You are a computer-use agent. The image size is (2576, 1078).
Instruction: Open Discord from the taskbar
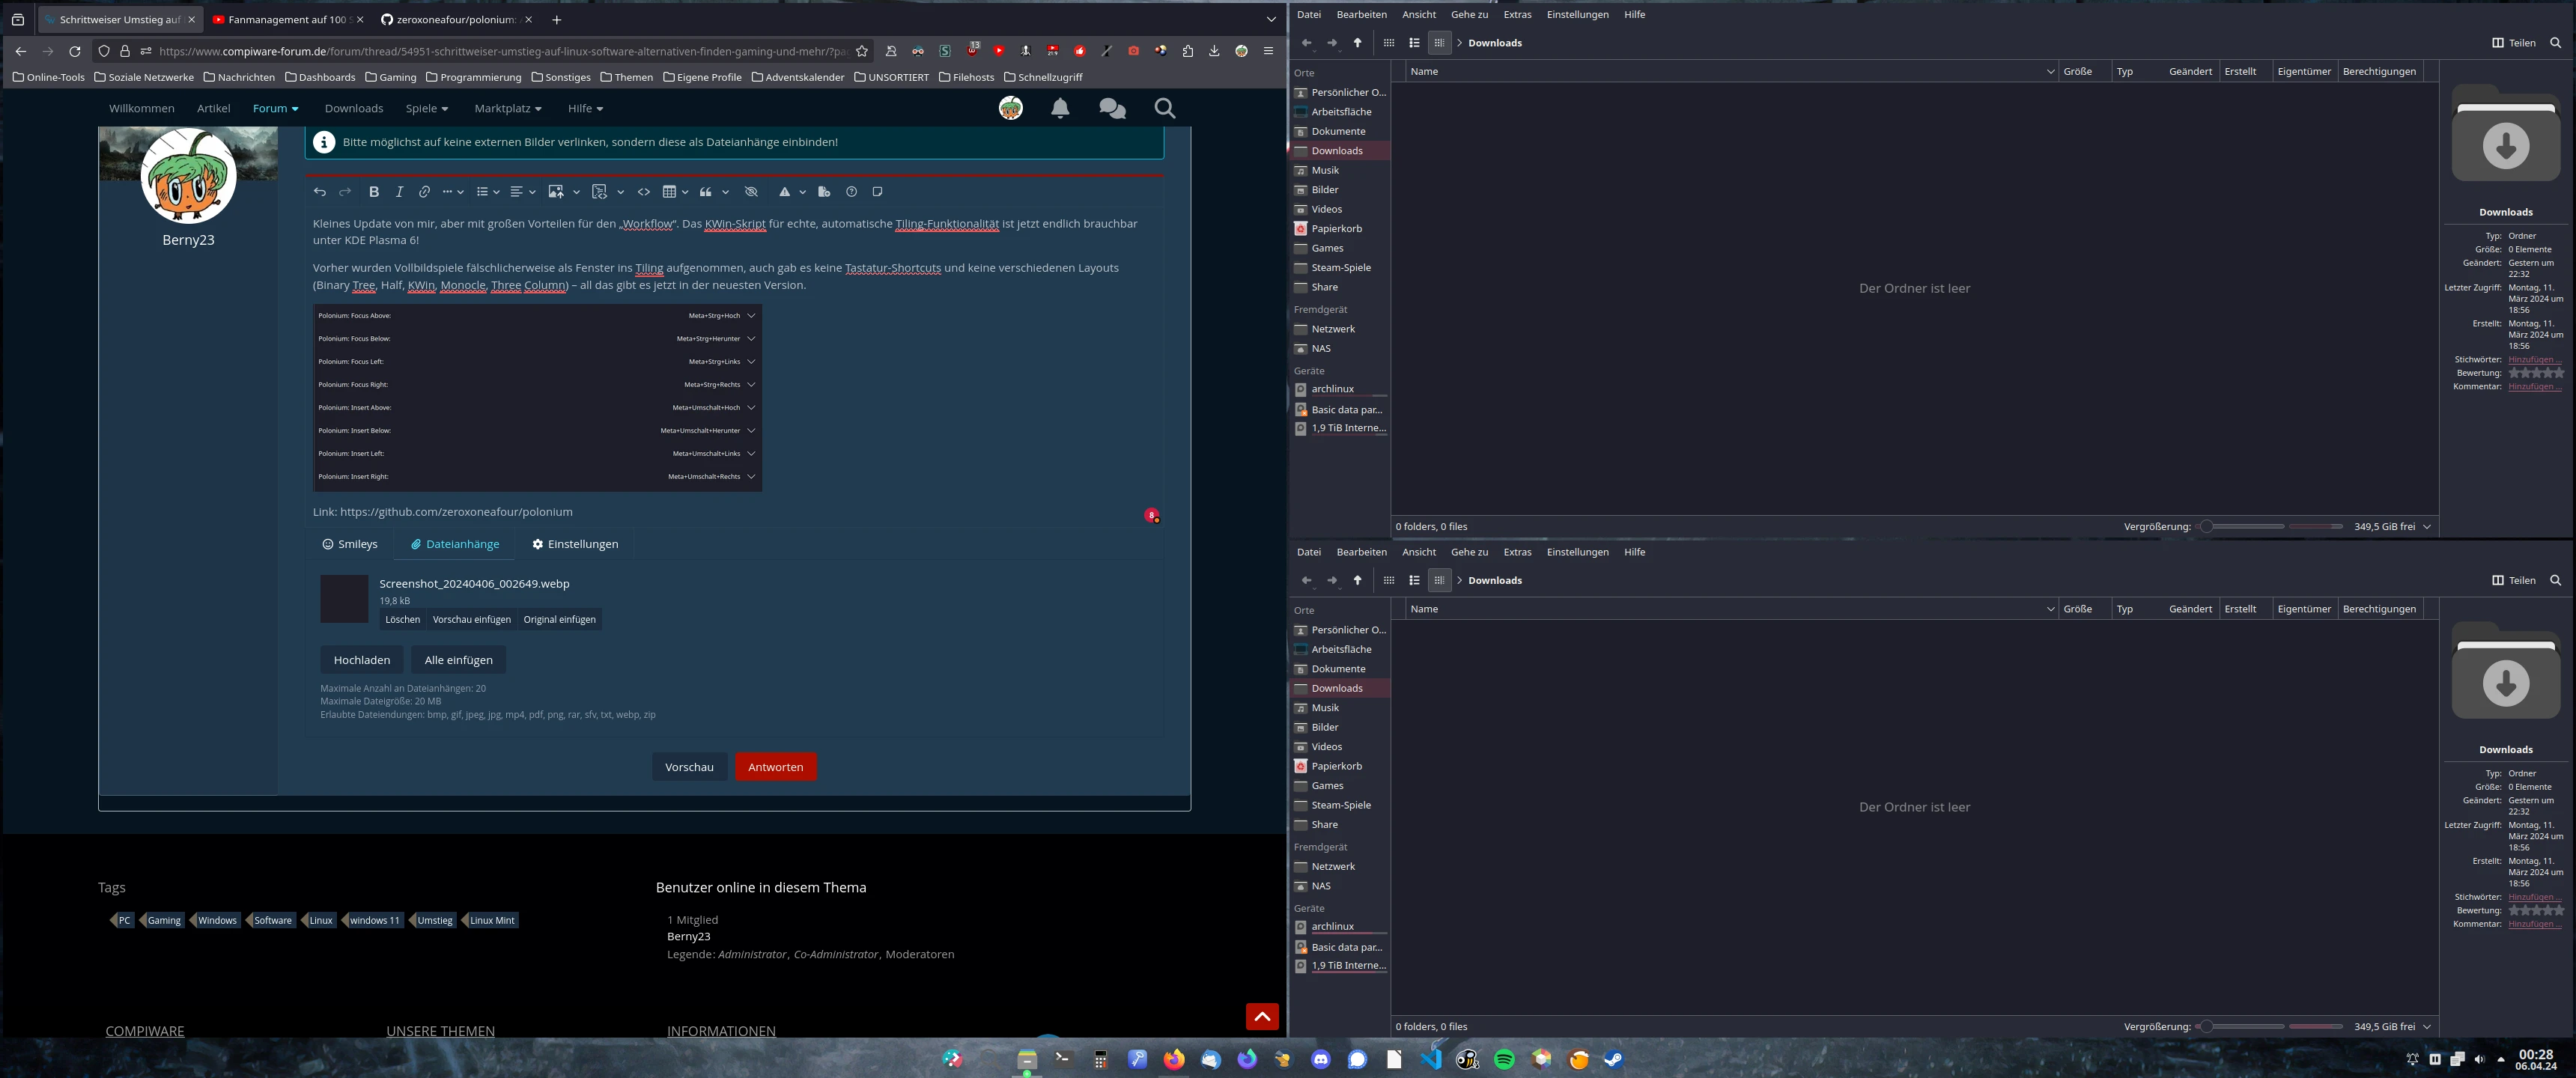(1321, 1060)
